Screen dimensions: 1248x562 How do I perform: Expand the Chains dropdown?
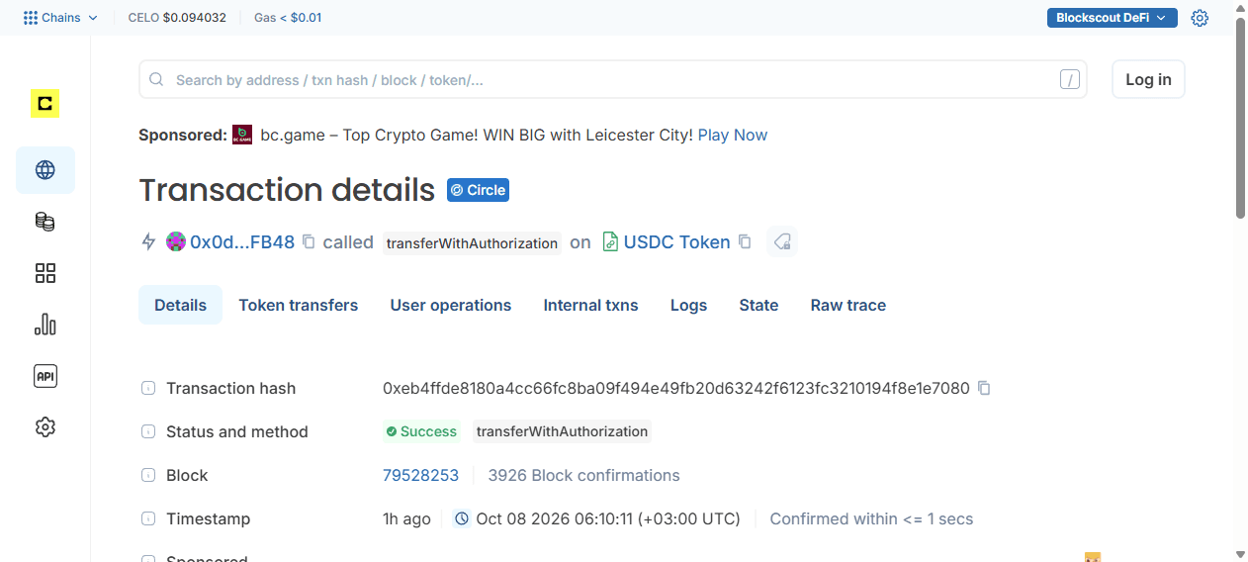(60, 18)
